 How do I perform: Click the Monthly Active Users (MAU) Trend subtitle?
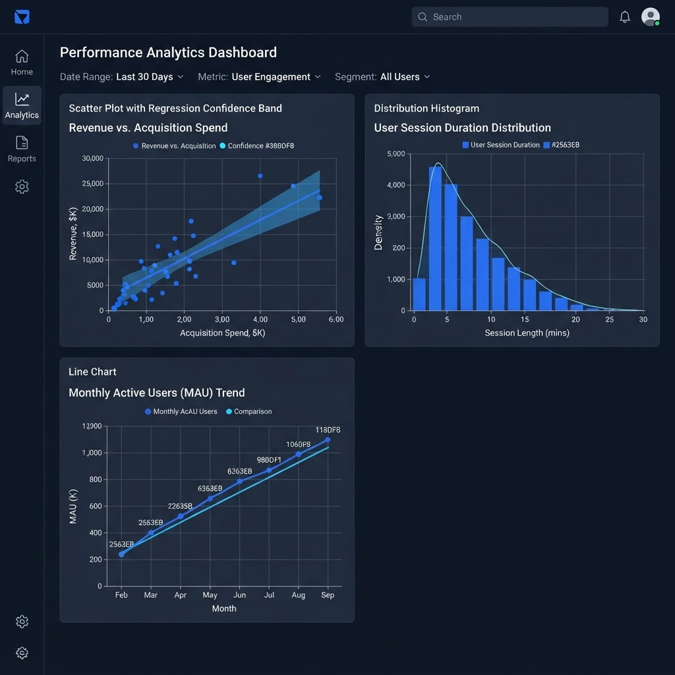[157, 393]
